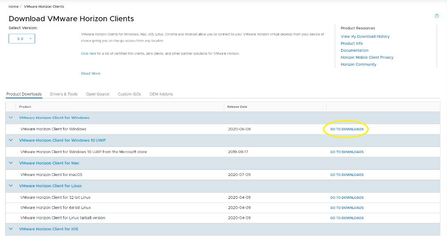Collapse VMware Horizon Client for iOS section

11,229
